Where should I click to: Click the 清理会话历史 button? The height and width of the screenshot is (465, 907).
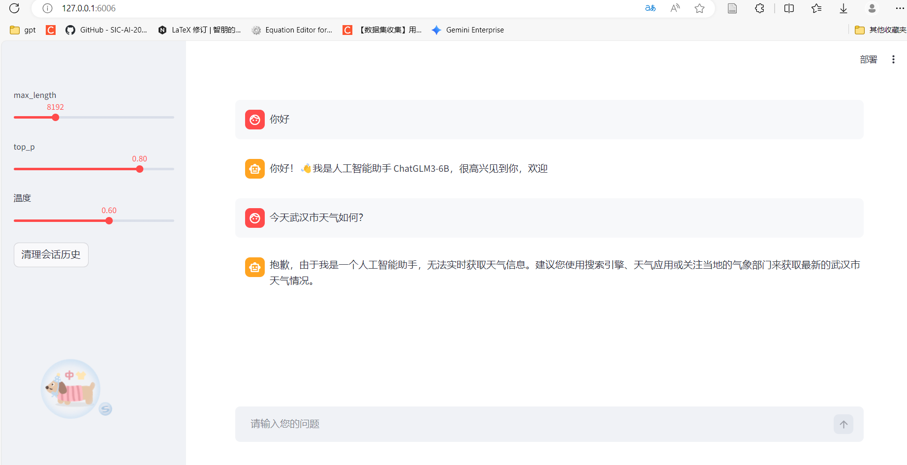(x=51, y=254)
